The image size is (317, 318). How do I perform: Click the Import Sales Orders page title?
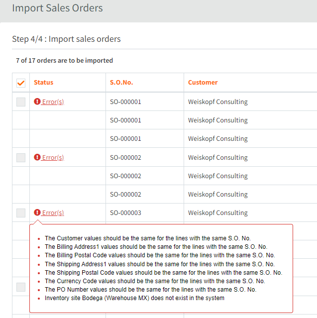pos(57,8)
